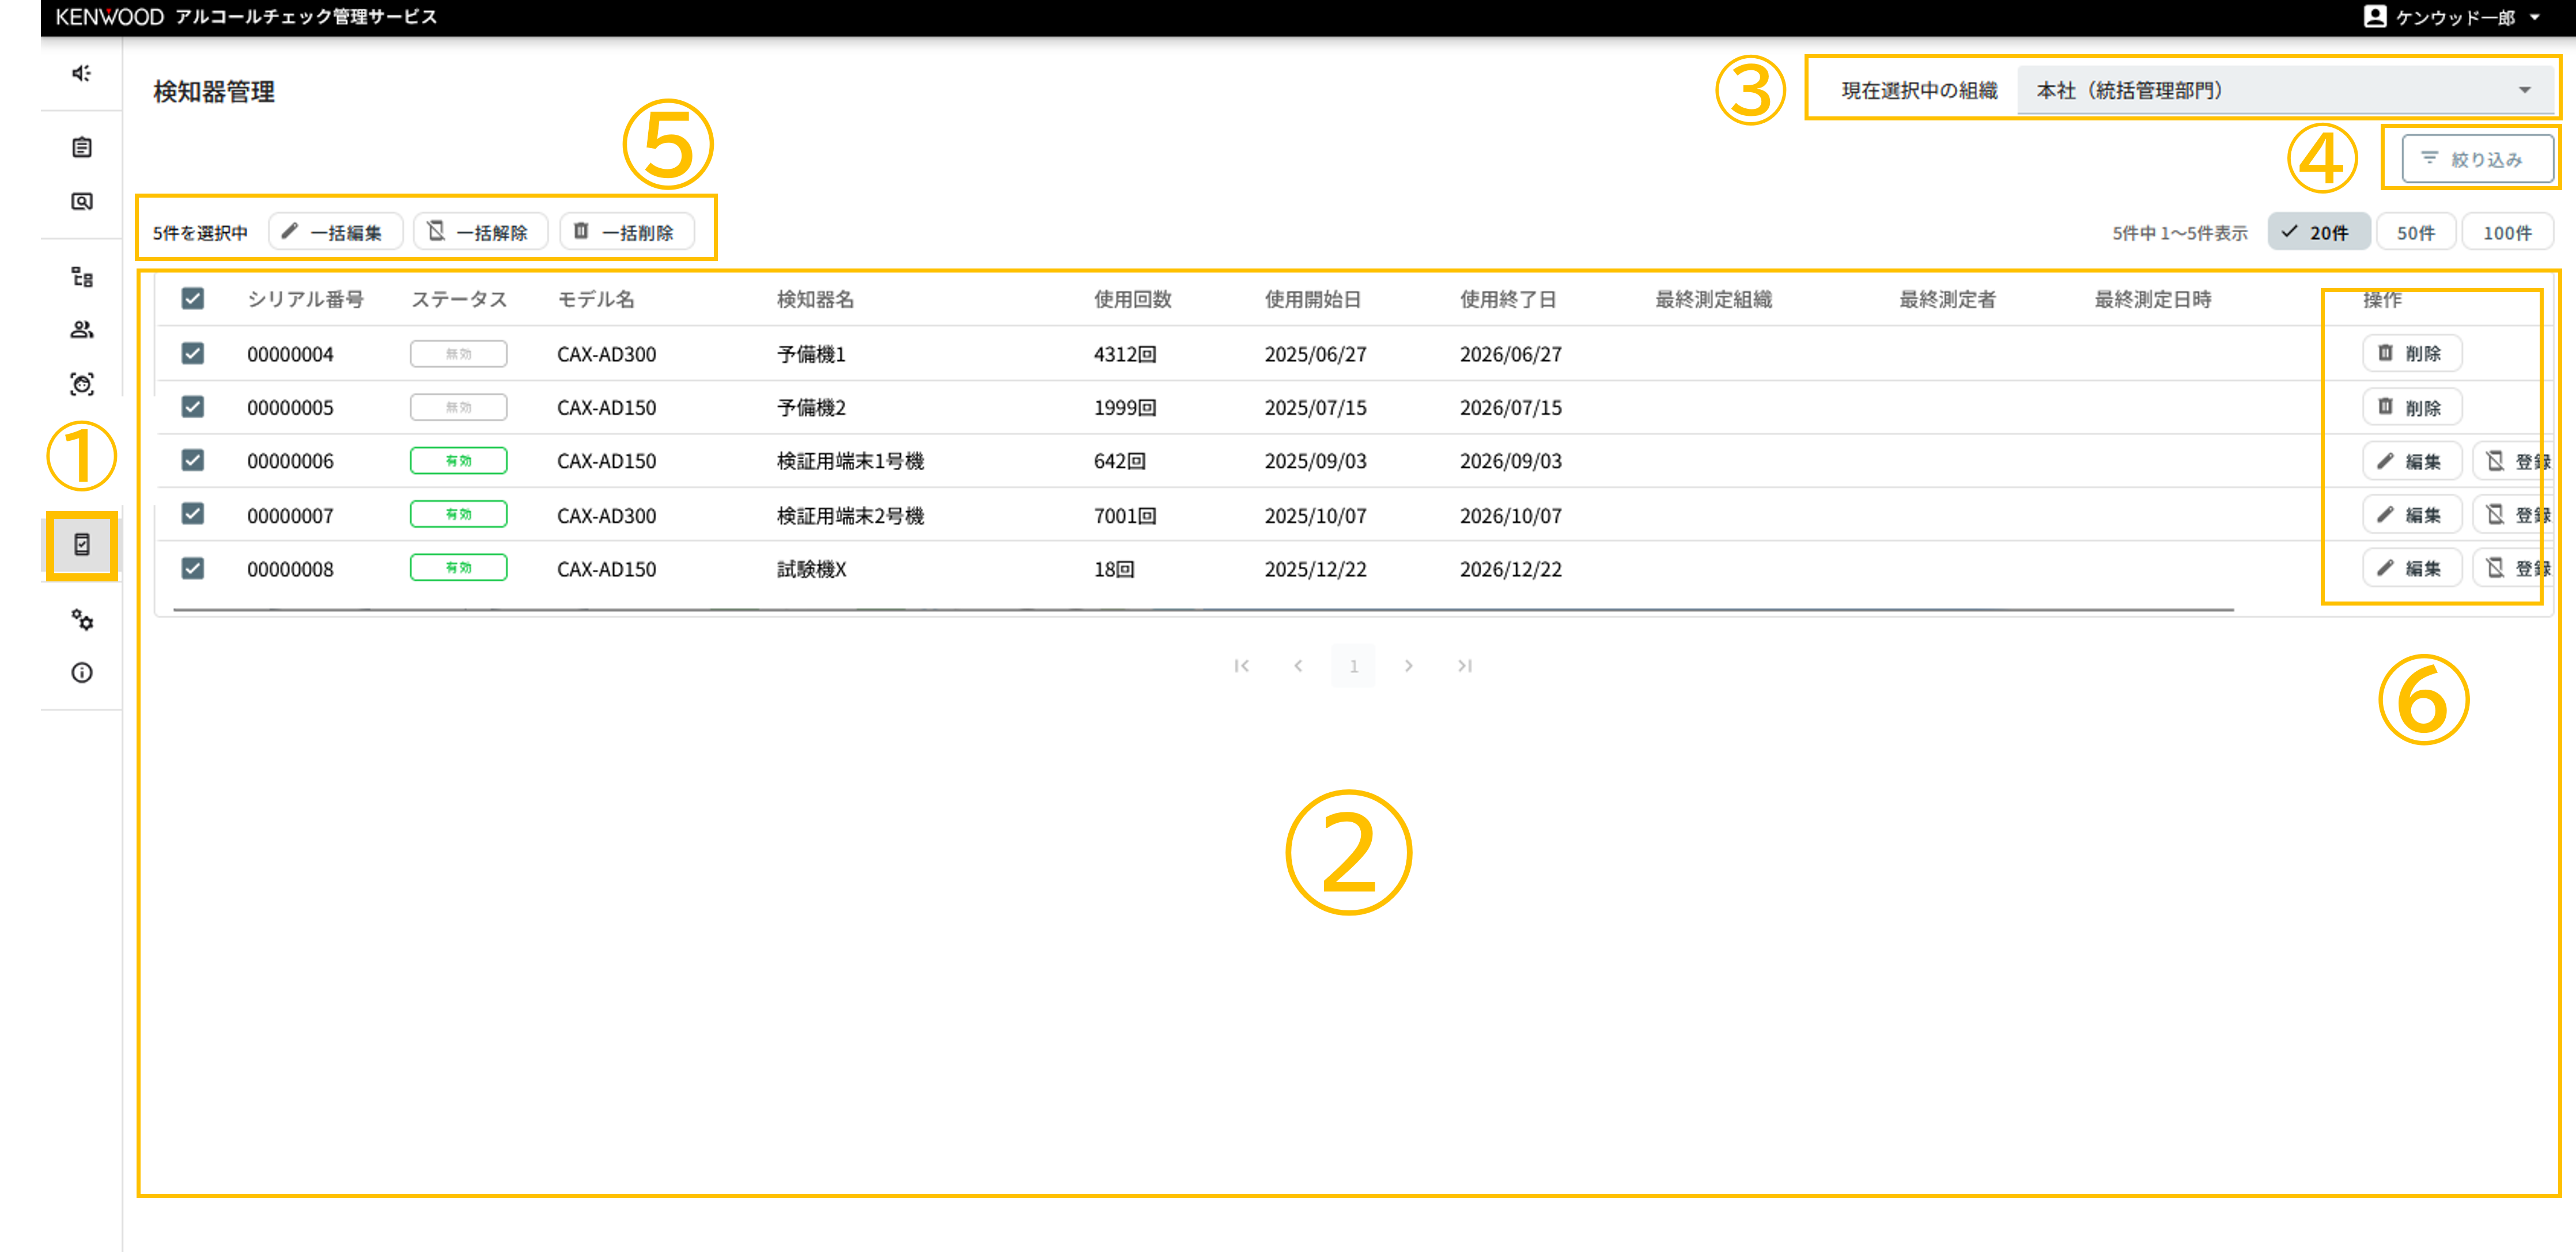Click unregister device icon for 00000008
The width and height of the screenshot is (2576, 1252).
[x=2495, y=568]
